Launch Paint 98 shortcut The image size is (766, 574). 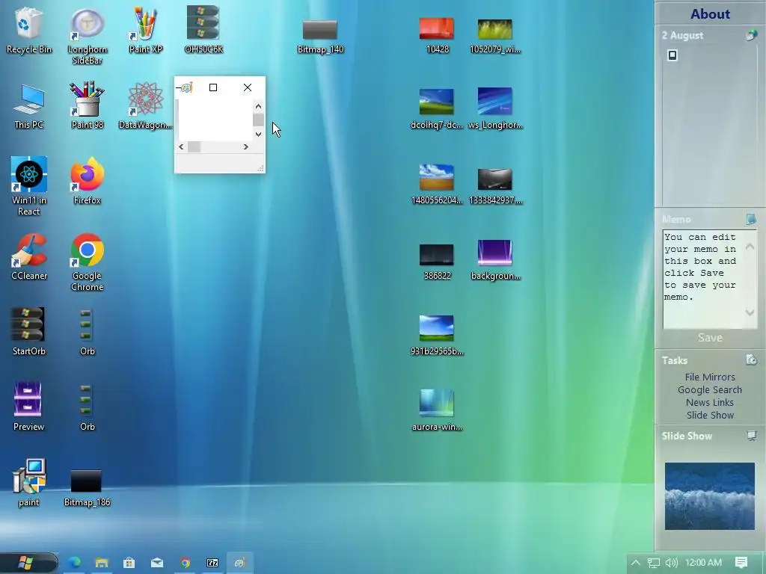pyautogui.click(x=87, y=105)
